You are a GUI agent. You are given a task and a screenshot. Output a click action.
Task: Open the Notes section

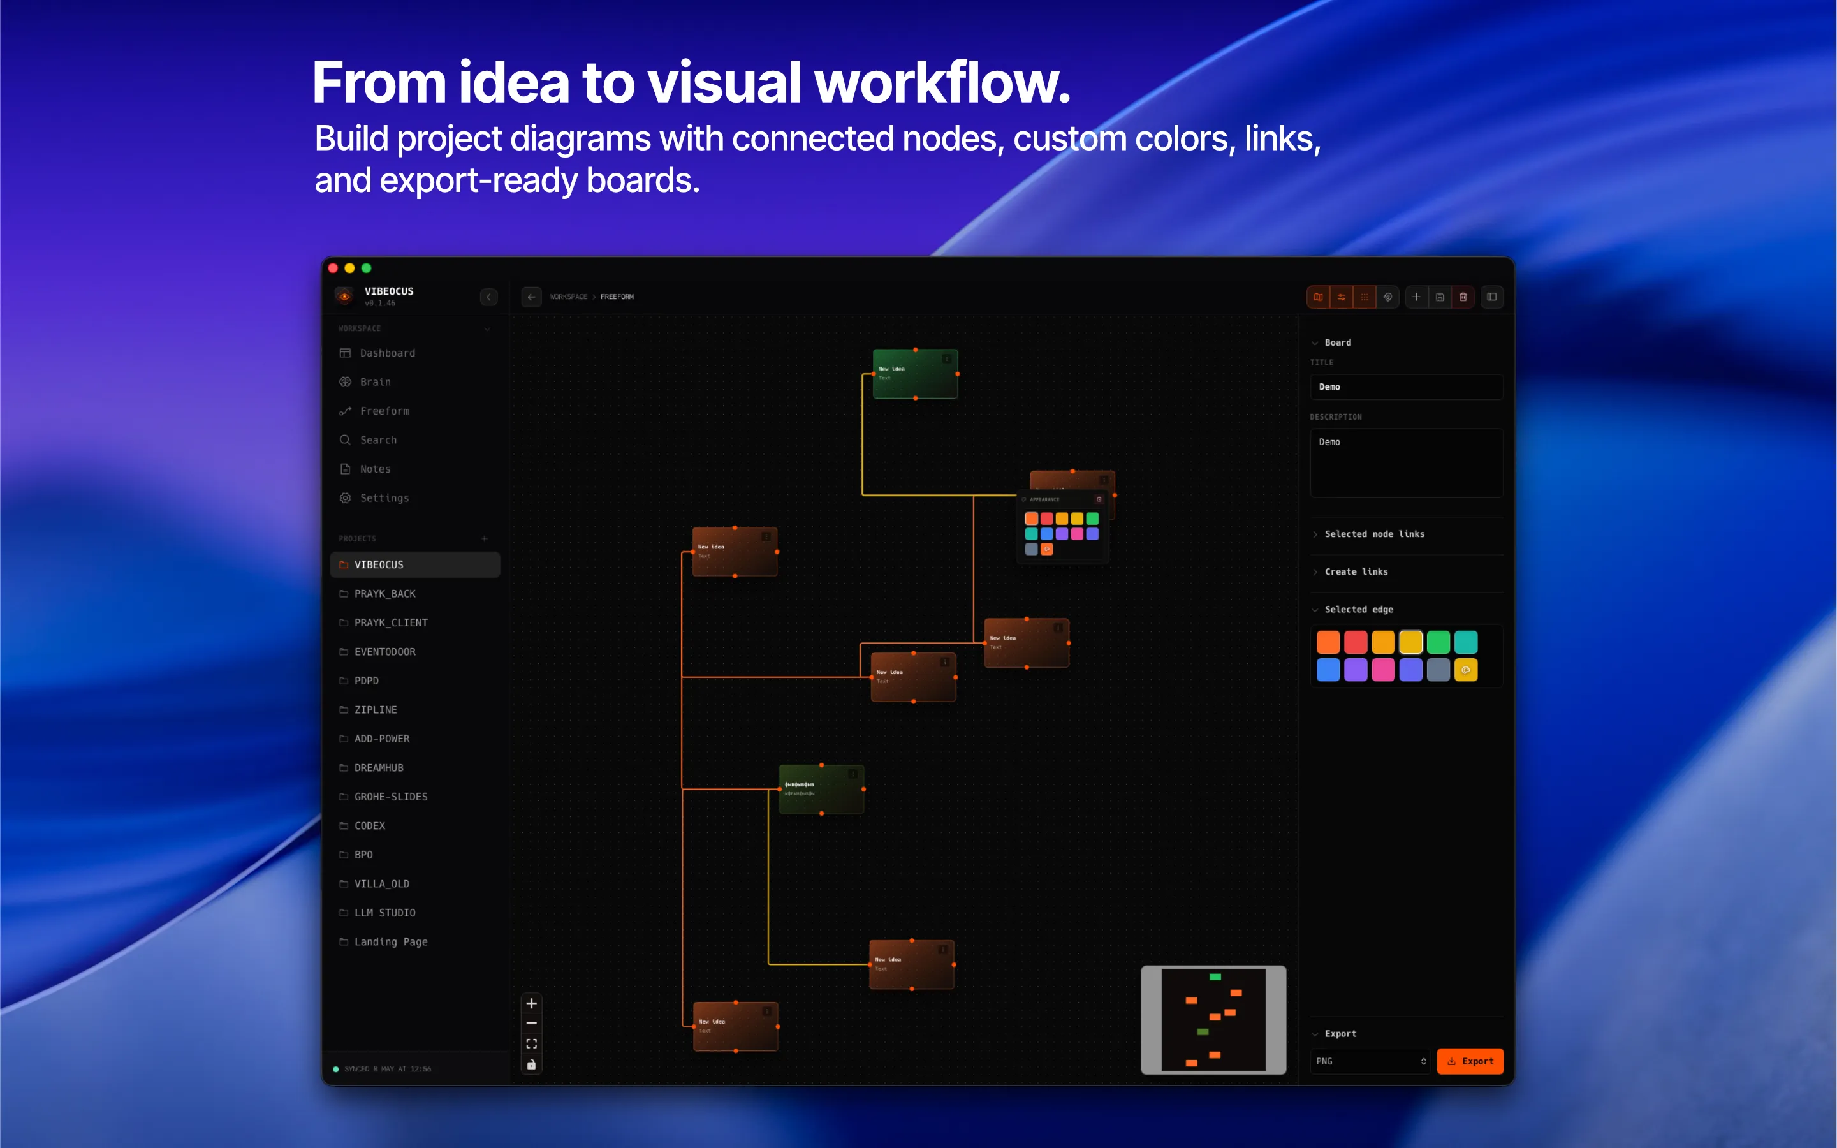415,469
